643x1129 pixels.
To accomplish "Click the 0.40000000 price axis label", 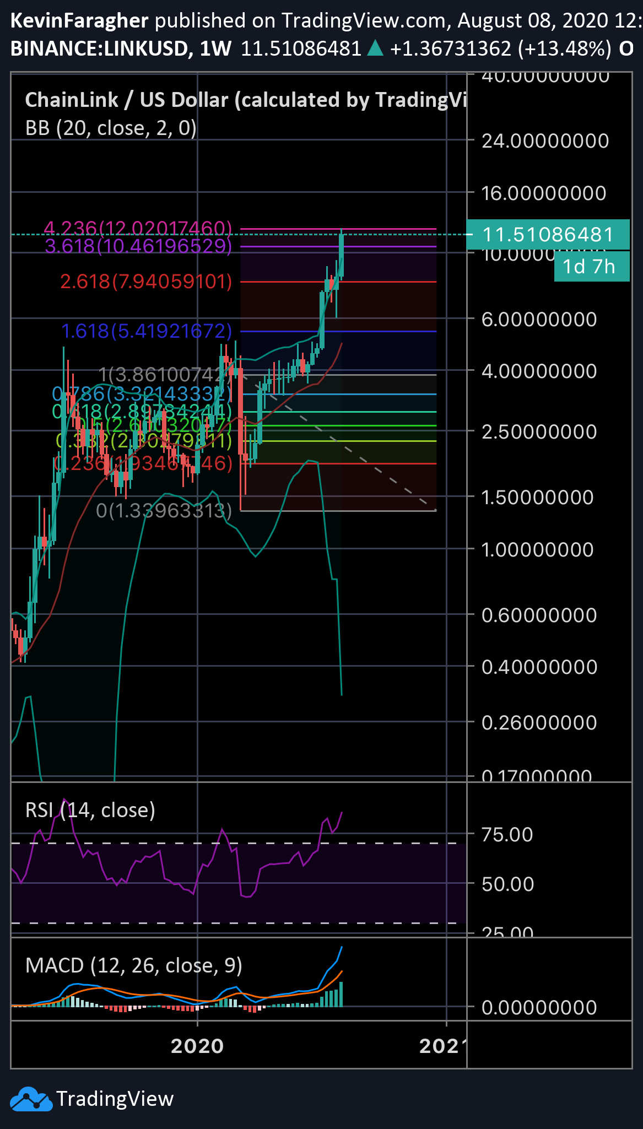I will click(x=539, y=667).
